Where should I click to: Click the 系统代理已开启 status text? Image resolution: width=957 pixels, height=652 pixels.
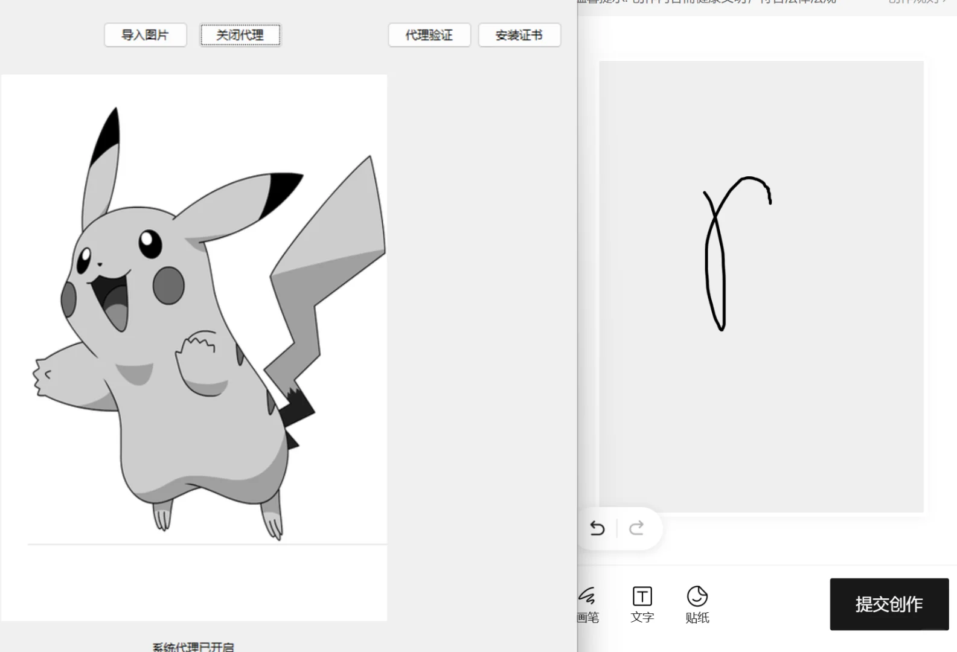click(x=193, y=647)
